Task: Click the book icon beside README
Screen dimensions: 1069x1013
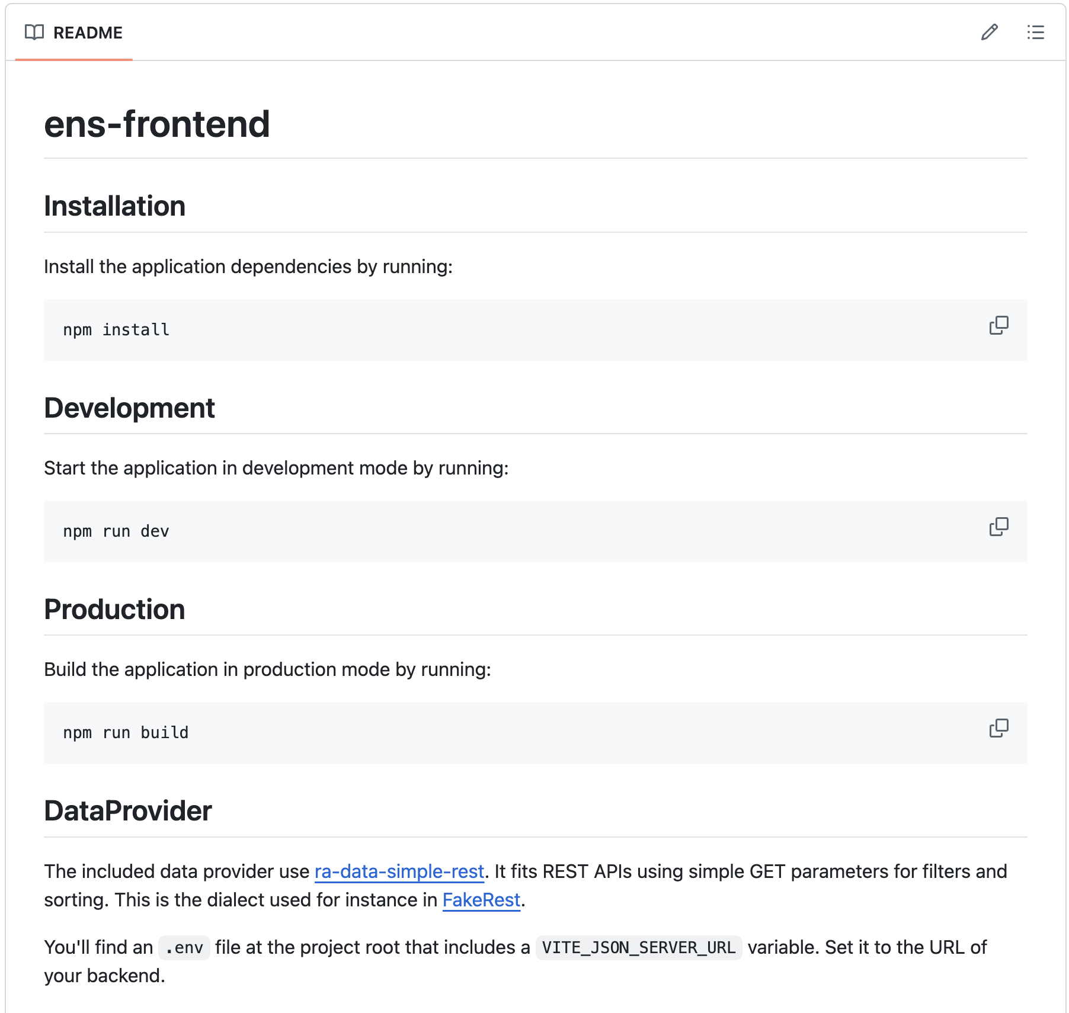Action: [34, 32]
